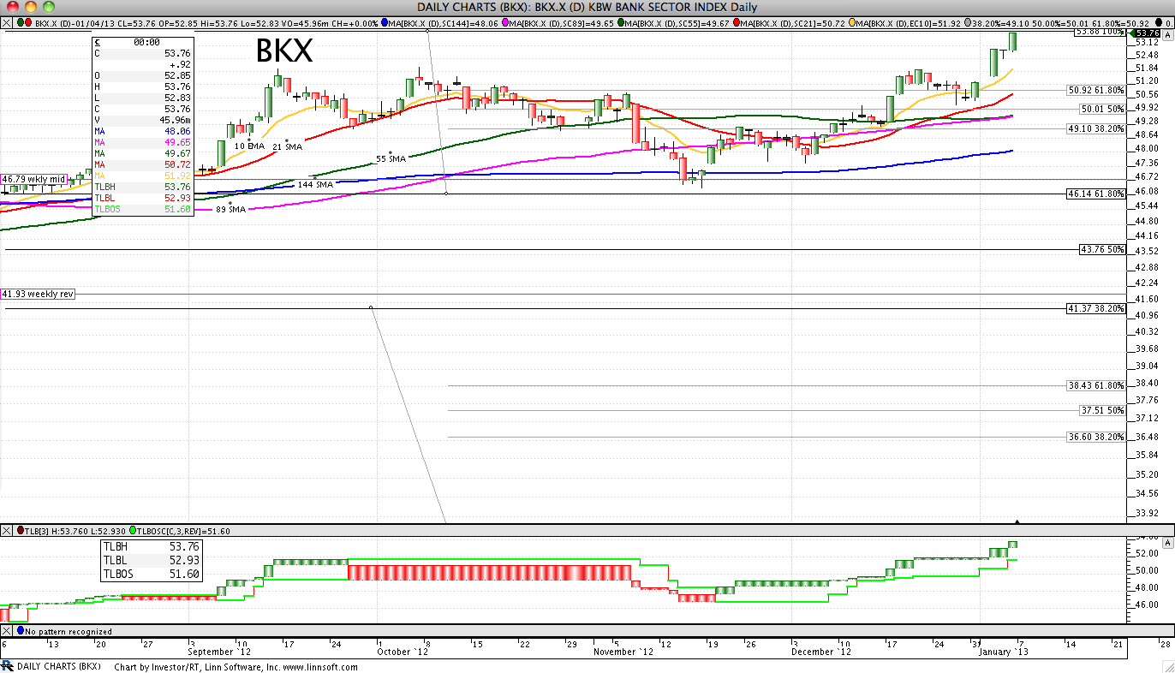Click the '46.79 wkly mid' line label

click(x=34, y=179)
